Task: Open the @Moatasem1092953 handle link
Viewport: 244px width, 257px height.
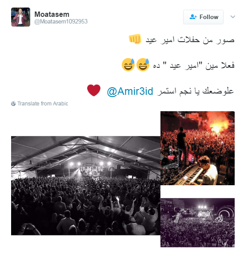Action: click(61, 21)
